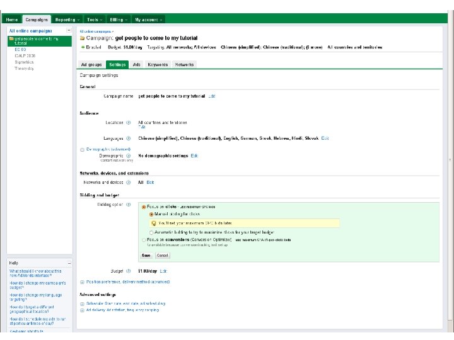Expand the Ad delivery advanced section
The image size is (454, 340).
click(x=82, y=310)
